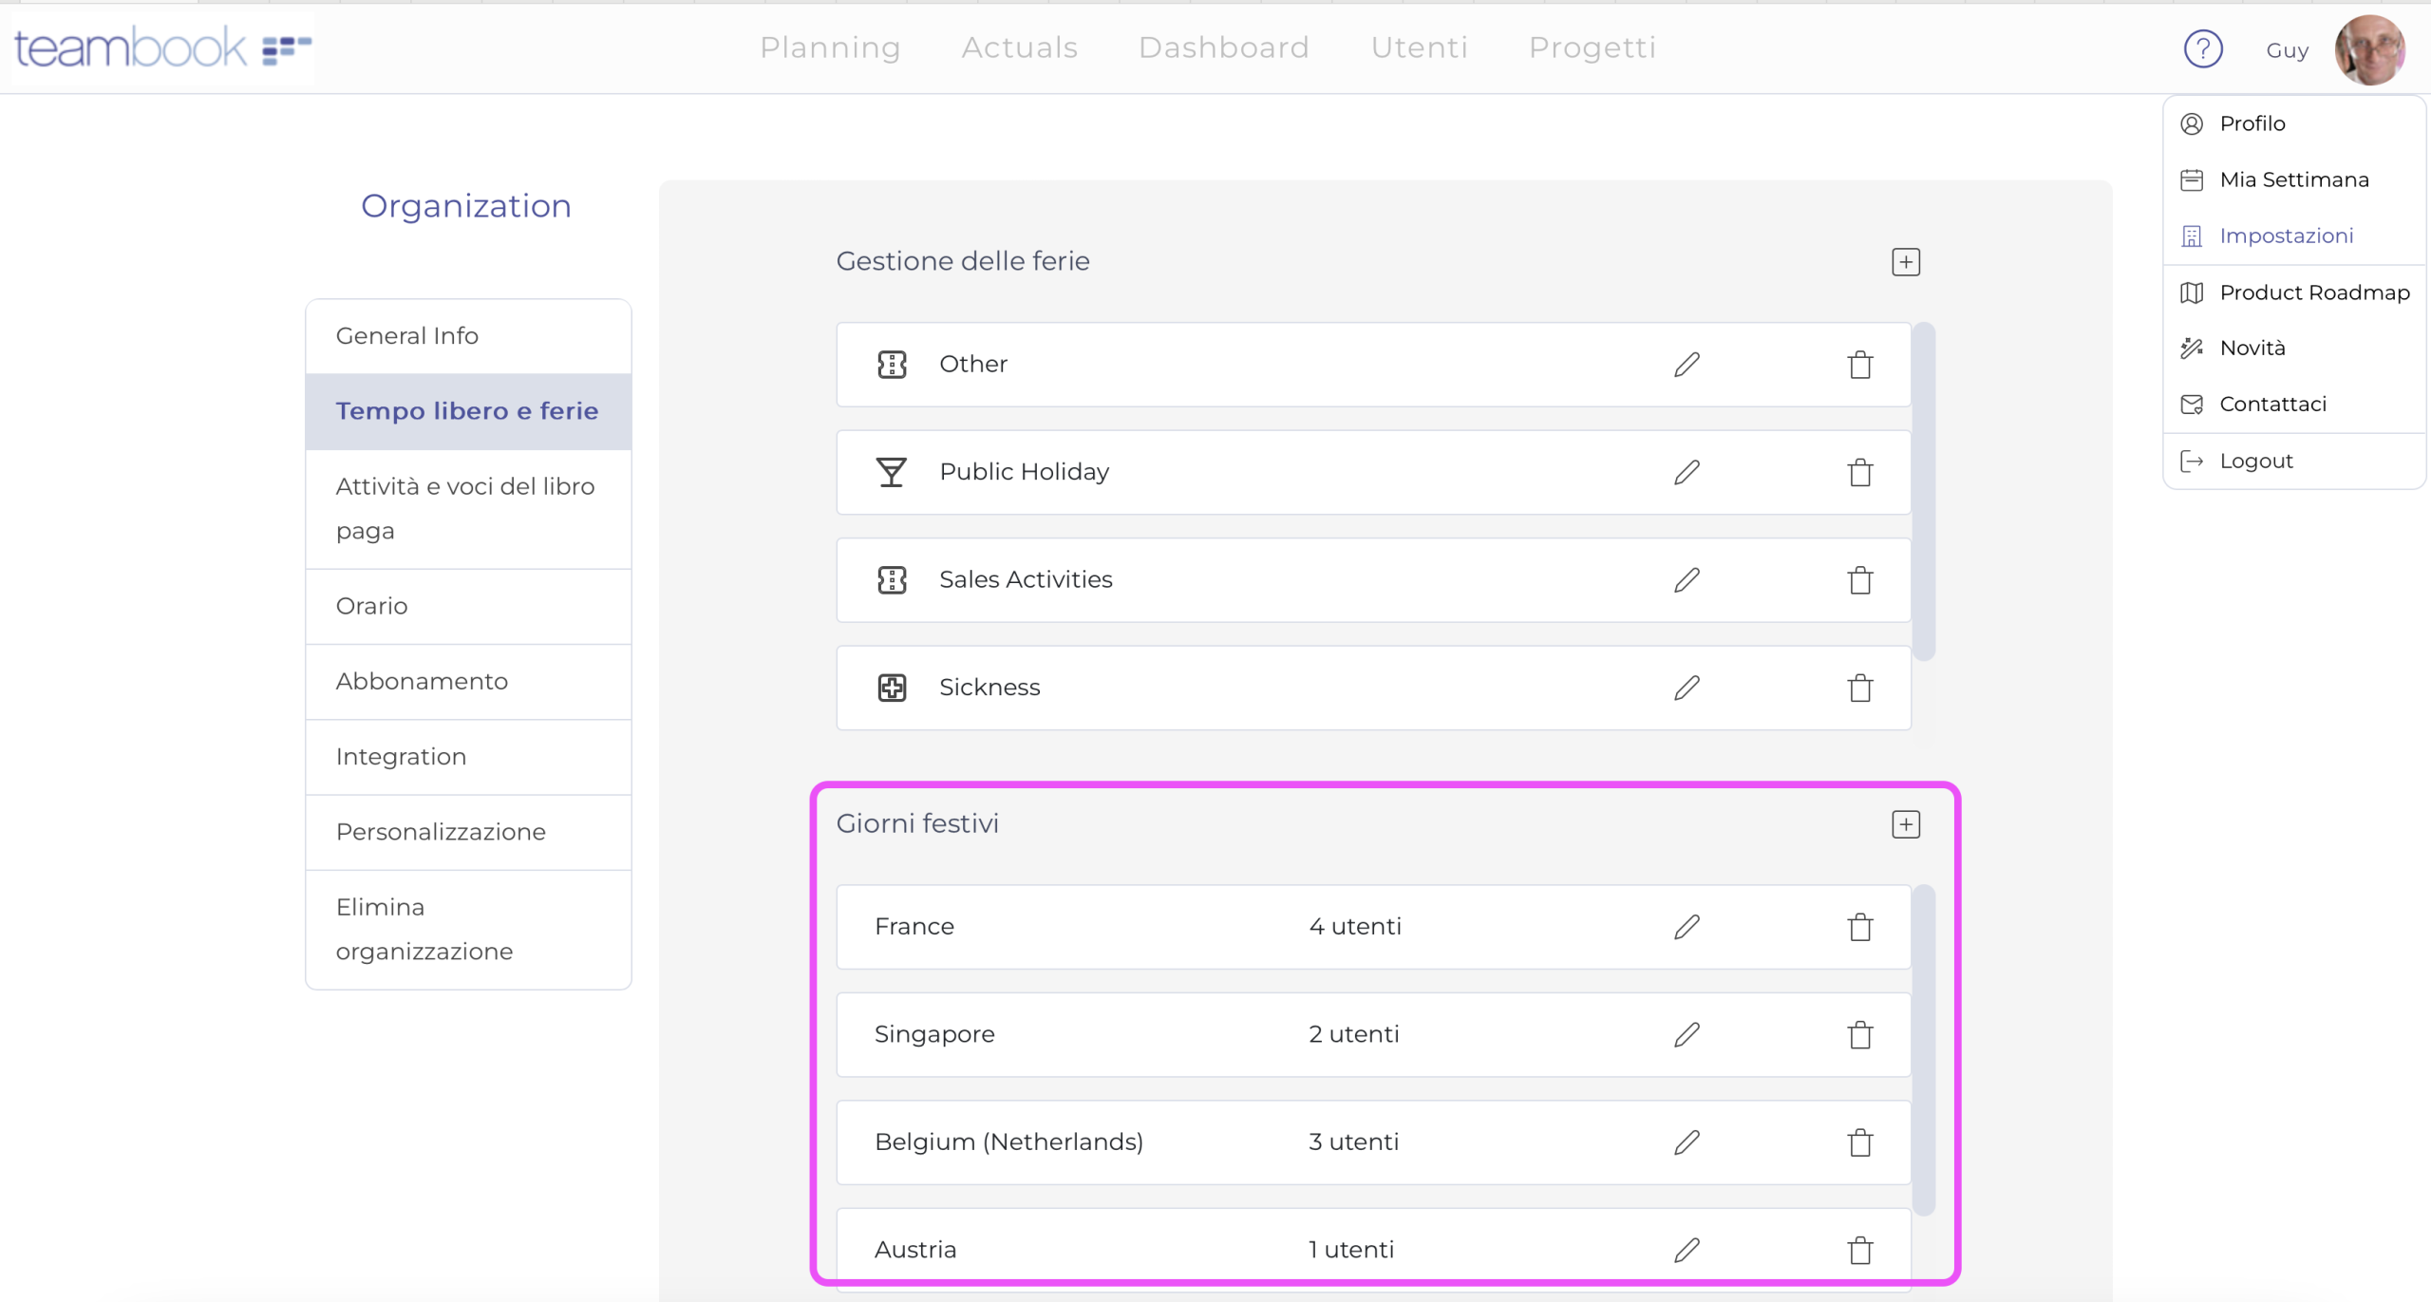Delete the Singapore holiday calendar

pyautogui.click(x=1859, y=1034)
